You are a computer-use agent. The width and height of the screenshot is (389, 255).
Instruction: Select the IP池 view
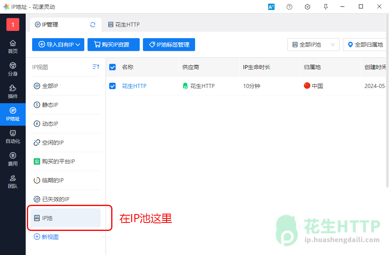65,218
